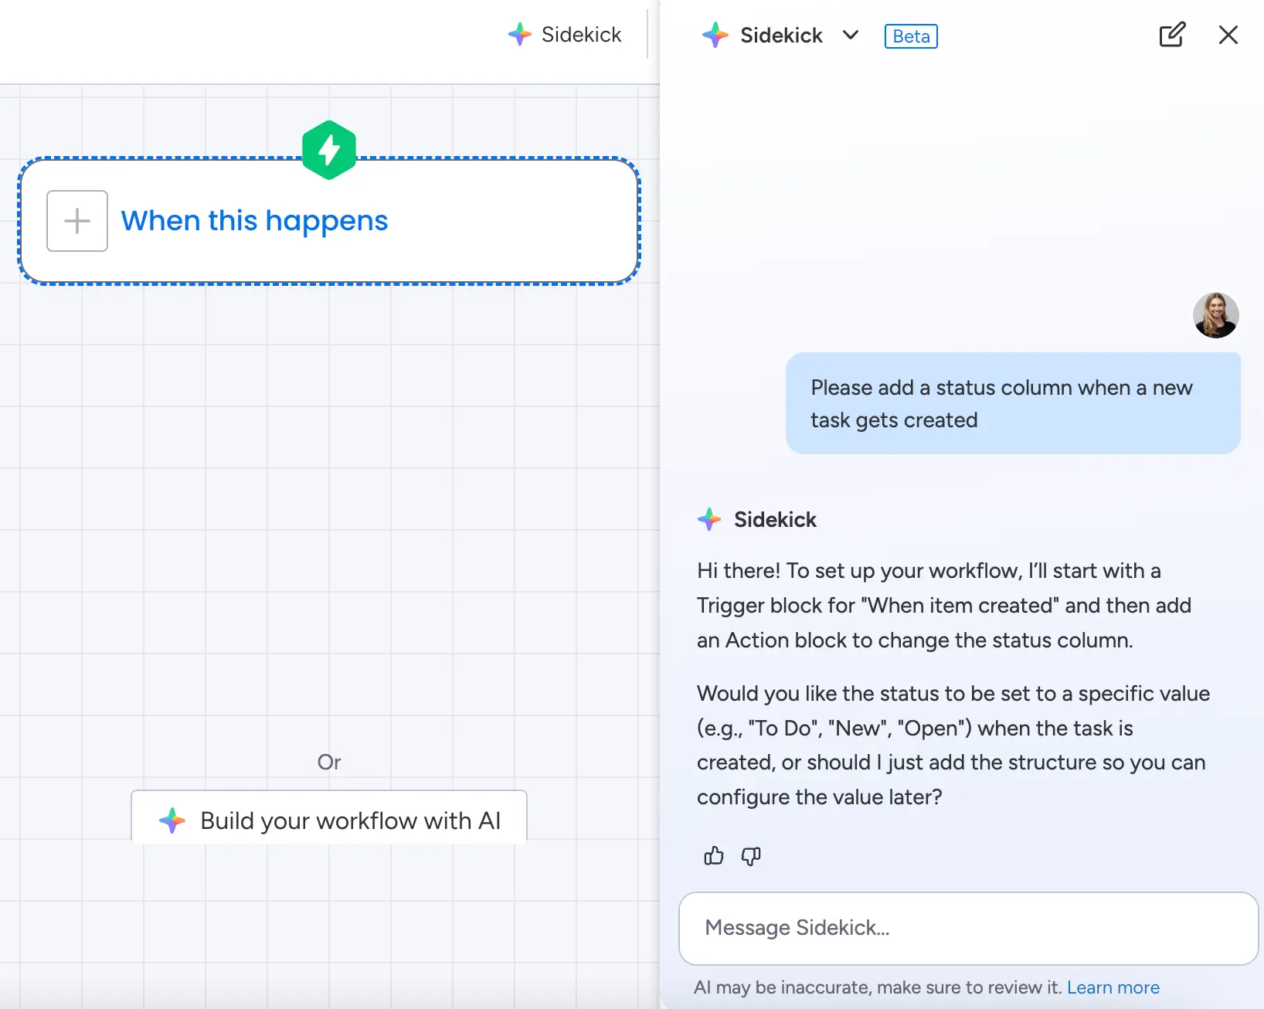
Task: Click the Sidekick reply starting 'Hi there!'
Action: point(944,606)
